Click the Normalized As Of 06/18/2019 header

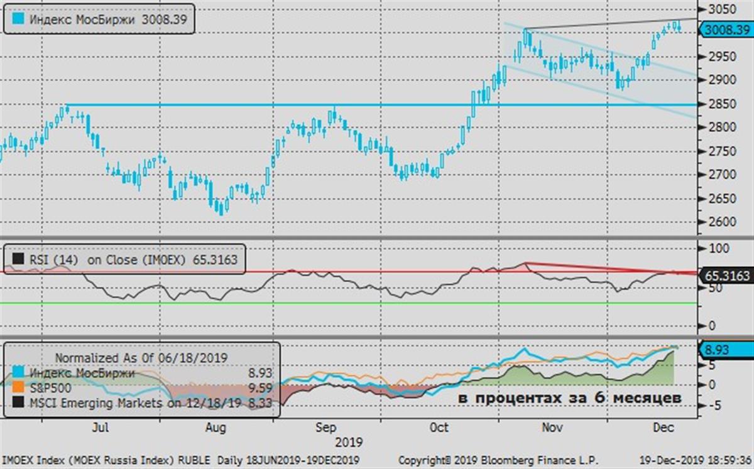[x=141, y=358]
